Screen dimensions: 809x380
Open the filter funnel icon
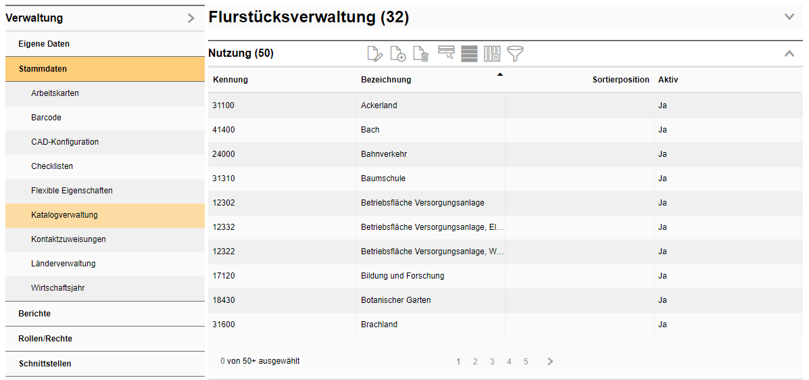click(x=516, y=54)
